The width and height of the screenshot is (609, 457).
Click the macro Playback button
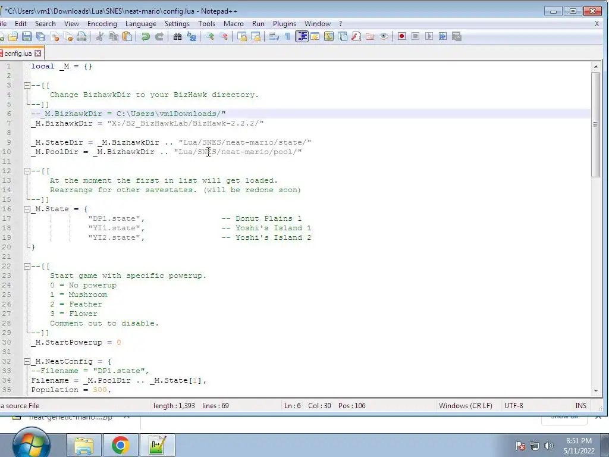[429, 36]
